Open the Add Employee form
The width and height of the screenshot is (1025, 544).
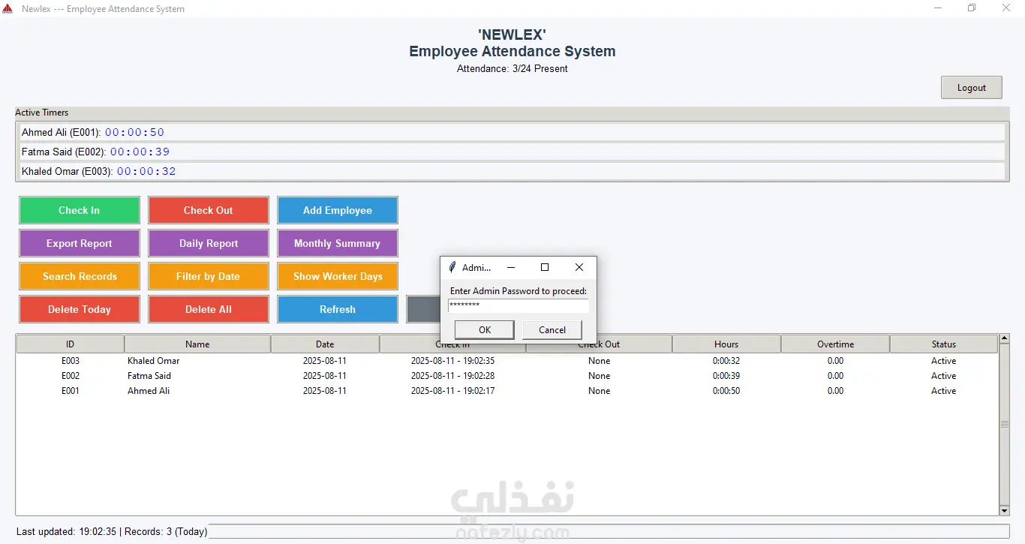click(338, 210)
